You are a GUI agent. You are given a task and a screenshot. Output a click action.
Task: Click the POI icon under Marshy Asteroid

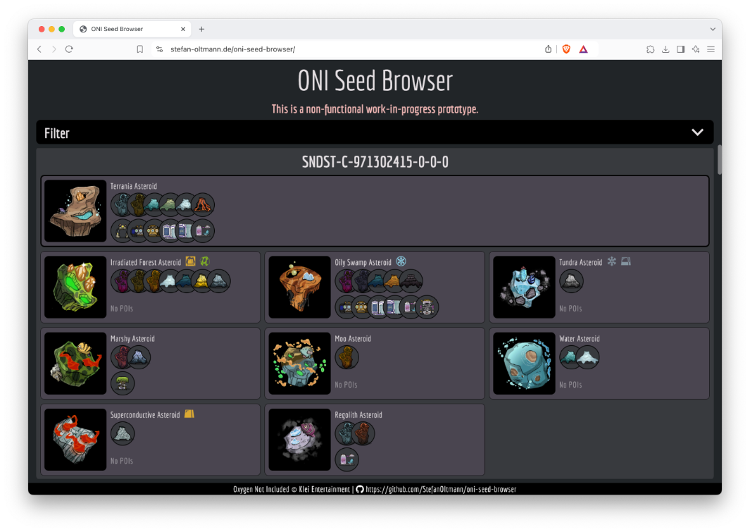123,383
